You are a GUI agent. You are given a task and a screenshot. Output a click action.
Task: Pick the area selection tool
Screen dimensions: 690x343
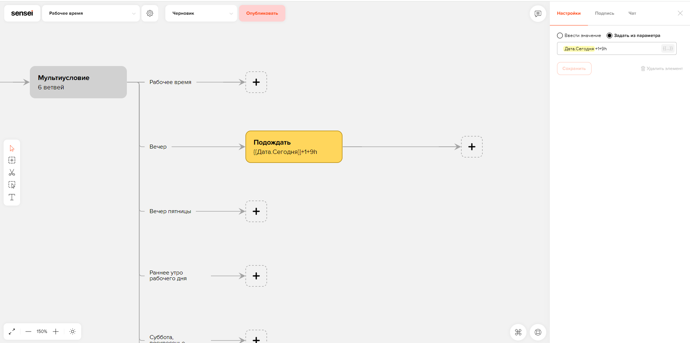click(12, 185)
